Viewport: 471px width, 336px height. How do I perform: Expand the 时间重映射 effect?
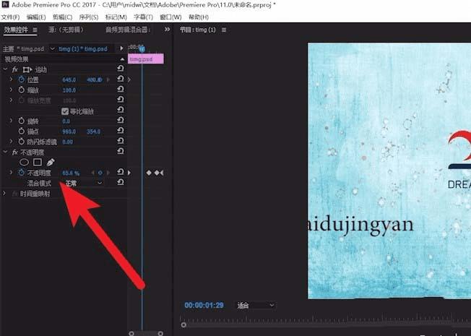point(4,193)
